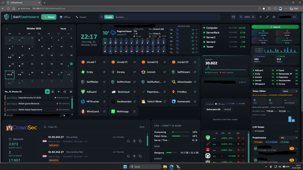Switch to the Home dashboard tab

tap(49, 17)
